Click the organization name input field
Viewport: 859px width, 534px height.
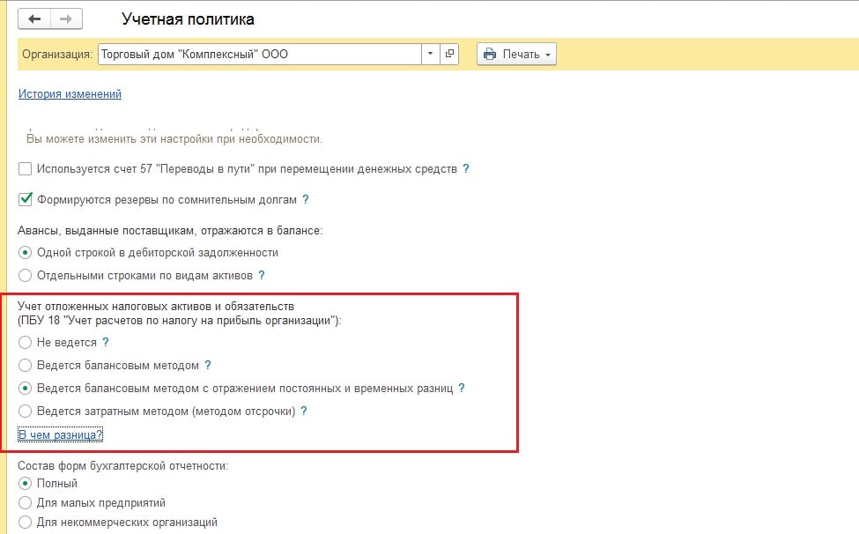[x=259, y=54]
